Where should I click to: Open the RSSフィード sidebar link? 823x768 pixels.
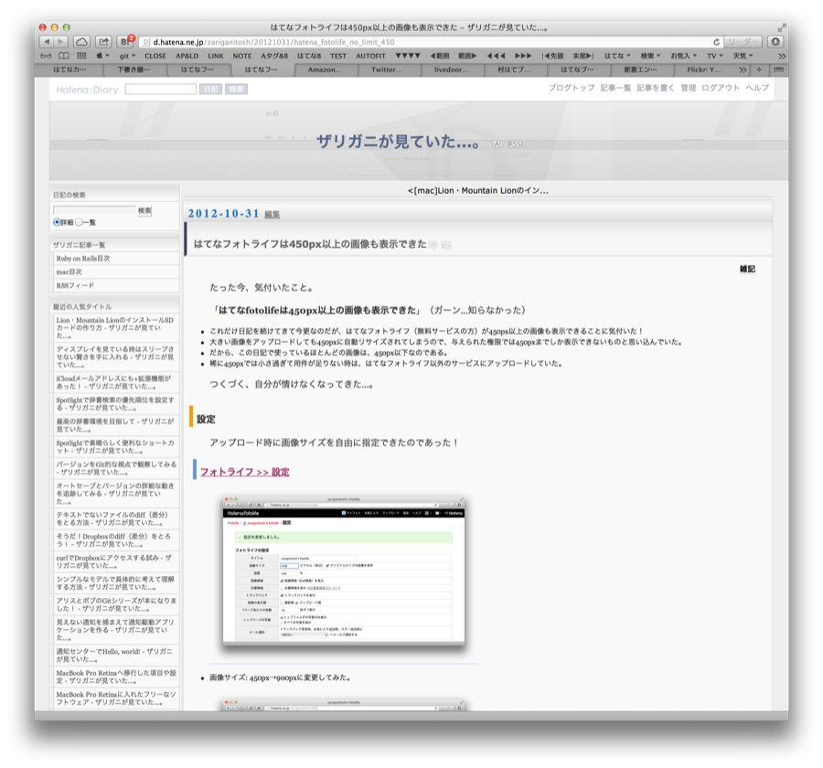point(75,285)
